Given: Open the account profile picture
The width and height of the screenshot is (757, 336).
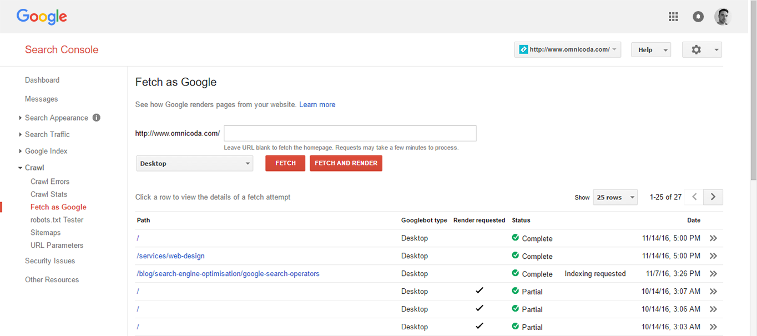Looking at the screenshot, I should click(723, 17).
